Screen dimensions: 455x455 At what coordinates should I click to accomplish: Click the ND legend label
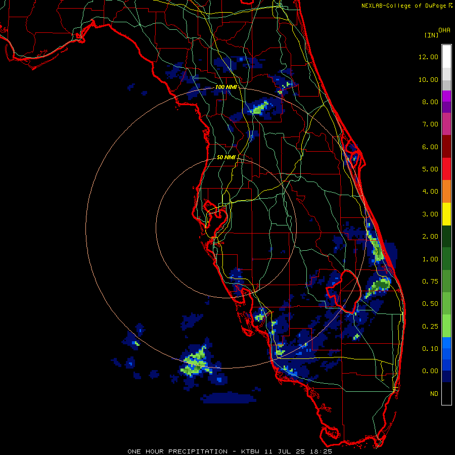pyautogui.click(x=434, y=394)
